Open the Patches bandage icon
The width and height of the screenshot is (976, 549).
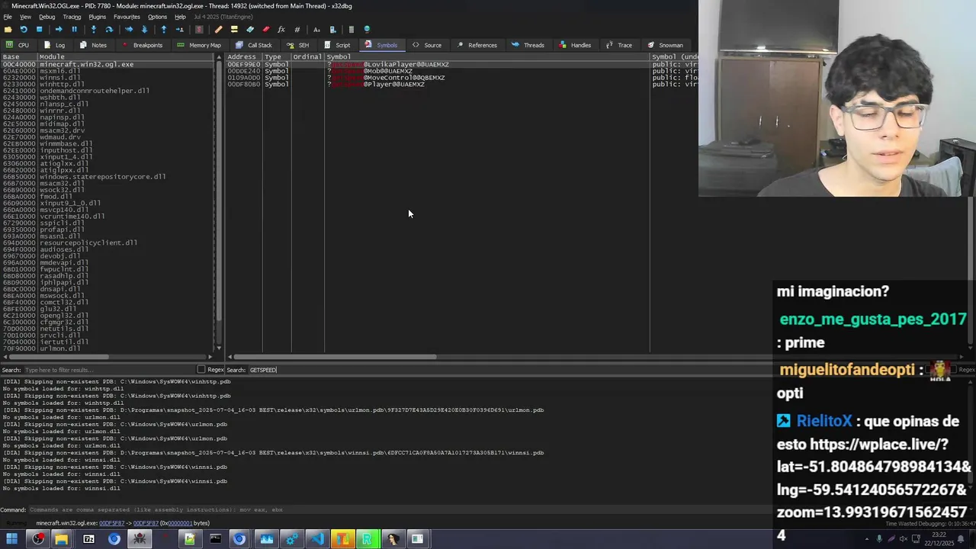tap(219, 30)
